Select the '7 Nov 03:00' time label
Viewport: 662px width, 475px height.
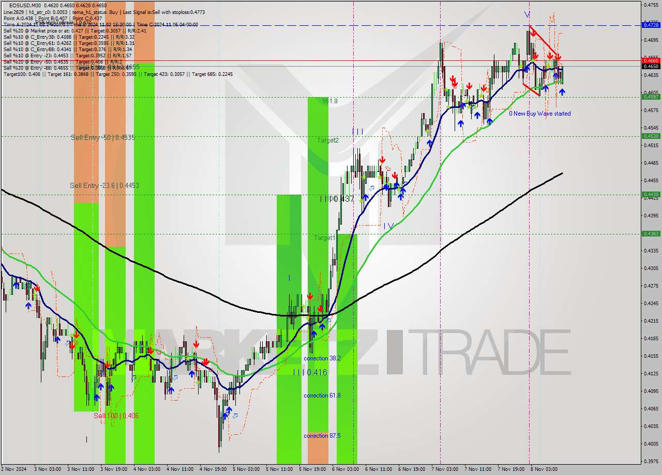pyautogui.click(x=445, y=469)
